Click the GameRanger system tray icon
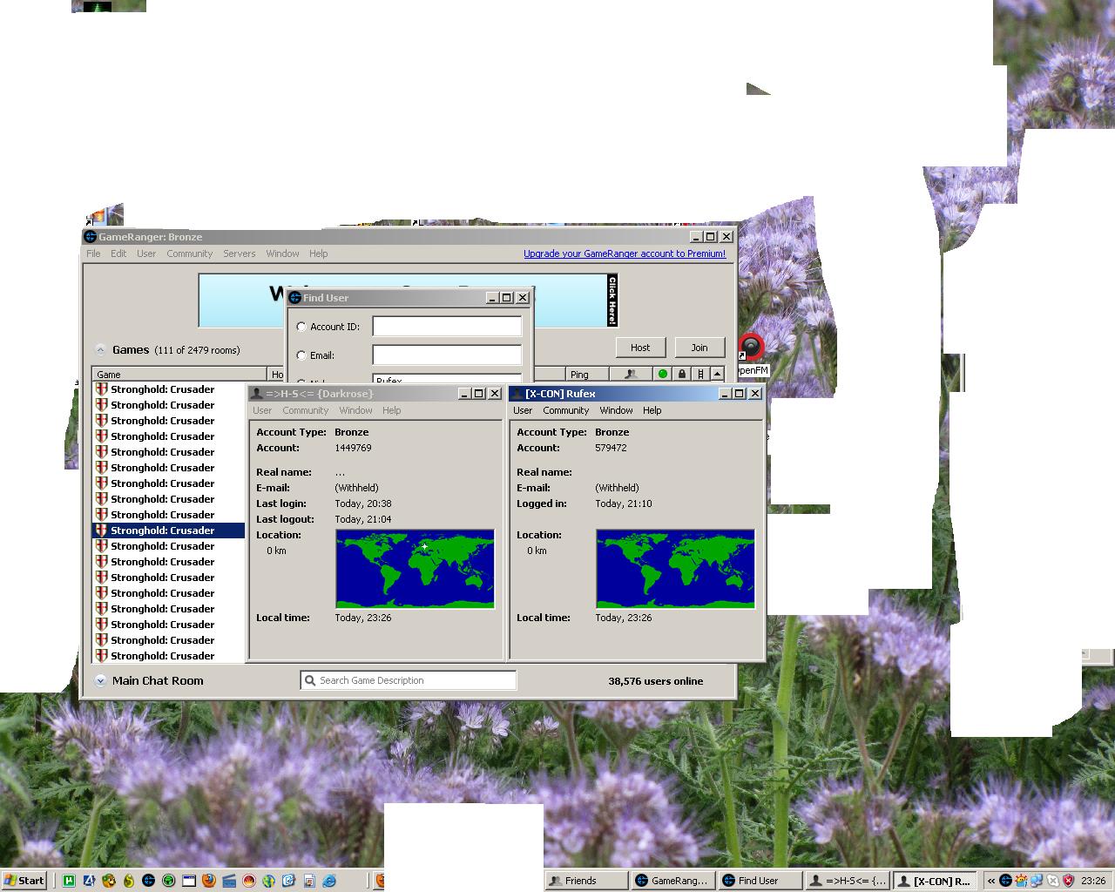1115x892 pixels. tap(1005, 881)
